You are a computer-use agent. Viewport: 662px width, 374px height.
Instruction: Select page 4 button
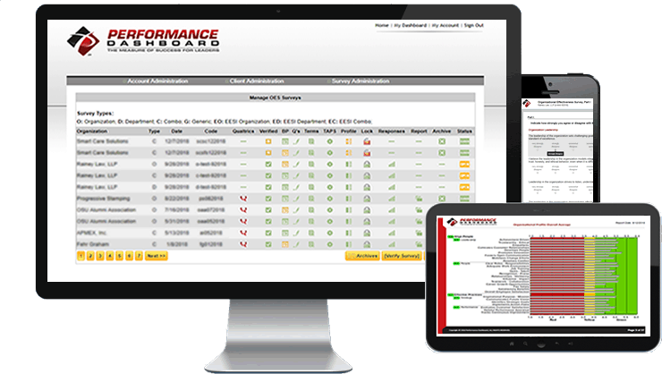[110, 256]
